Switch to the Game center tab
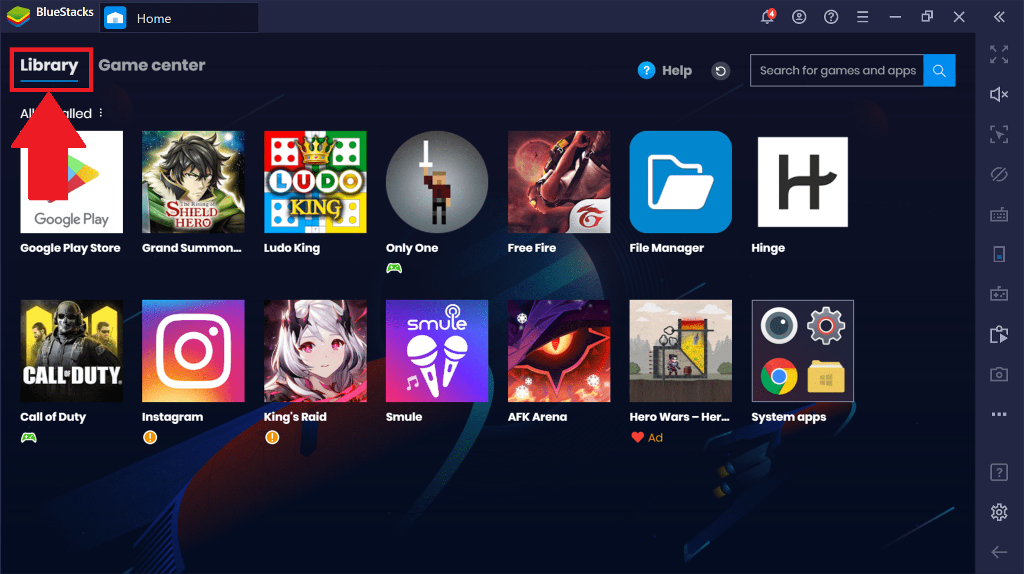The height and width of the screenshot is (574, 1024). click(x=152, y=65)
